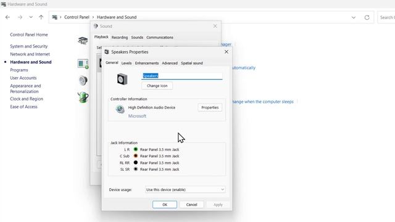Open the Device usage dropdown
The image size is (395, 222).
(185, 189)
